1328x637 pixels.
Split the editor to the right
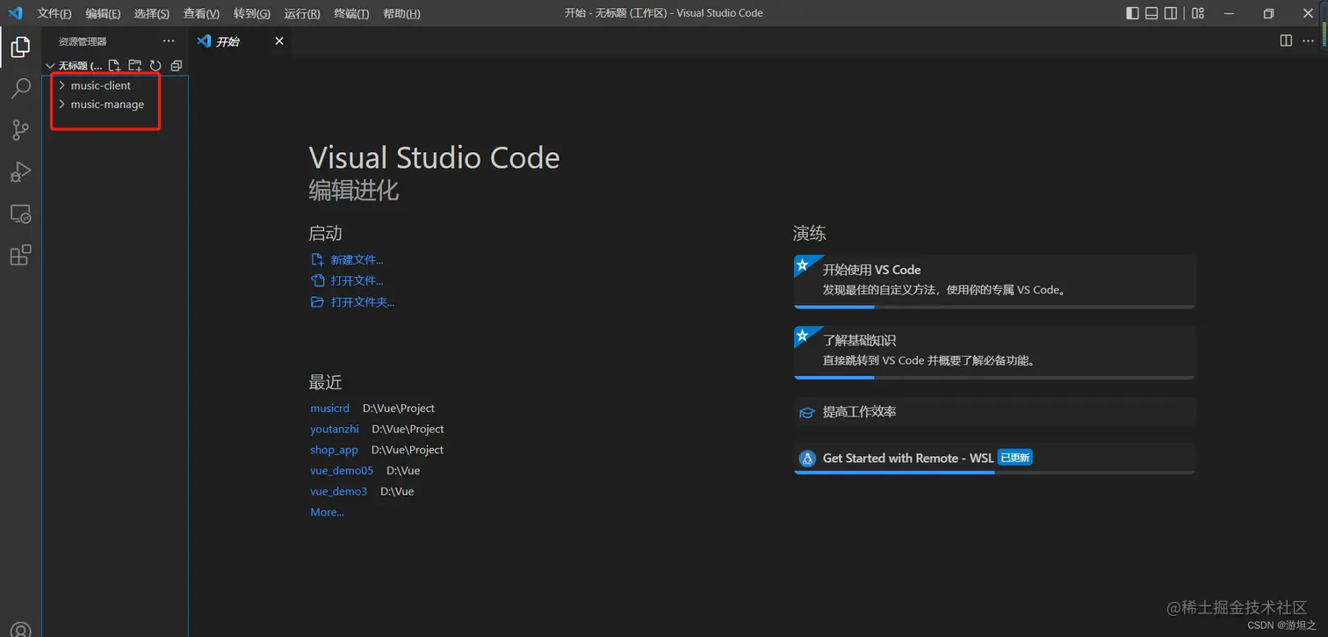coord(1286,40)
